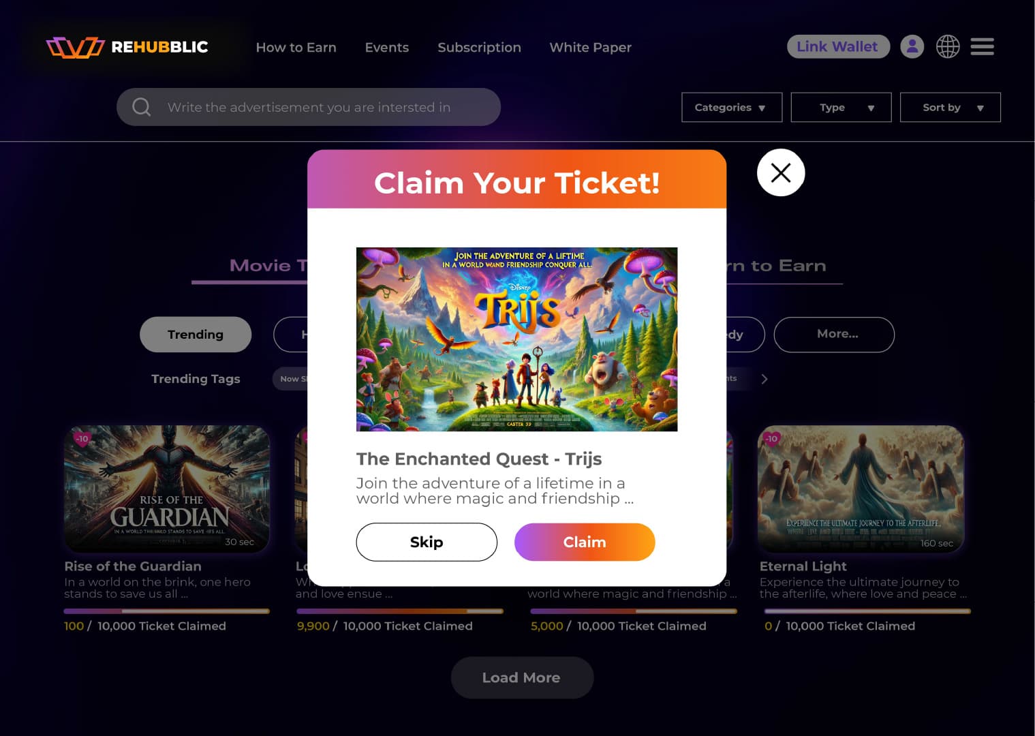Click the Trending Tags next arrow
Viewport: 1035px width, 736px height.
(764, 379)
